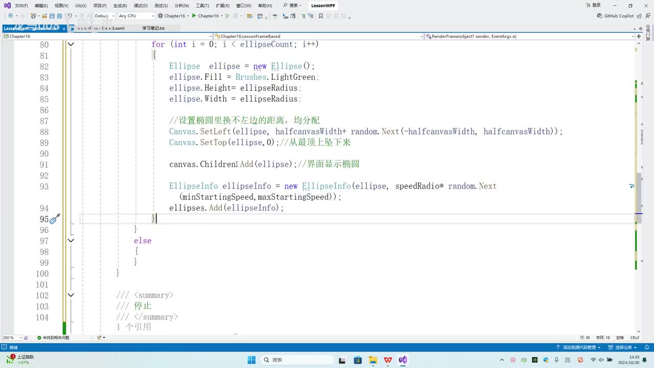Click the Chapter16 startup project gear icon
Viewport: 654px width, 368px height.
click(160, 16)
